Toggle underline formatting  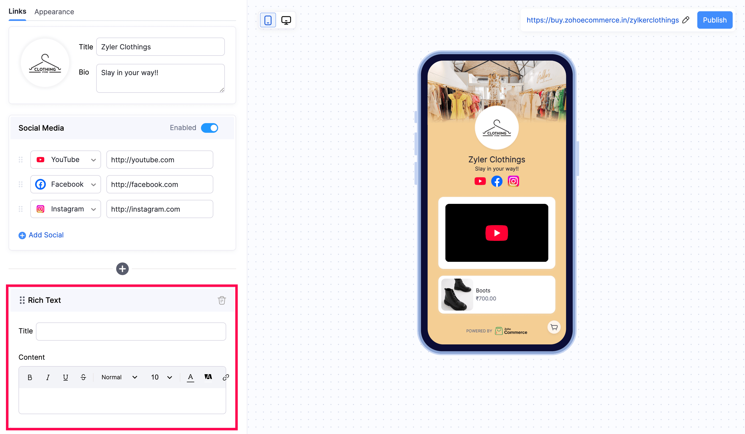pyautogui.click(x=65, y=377)
